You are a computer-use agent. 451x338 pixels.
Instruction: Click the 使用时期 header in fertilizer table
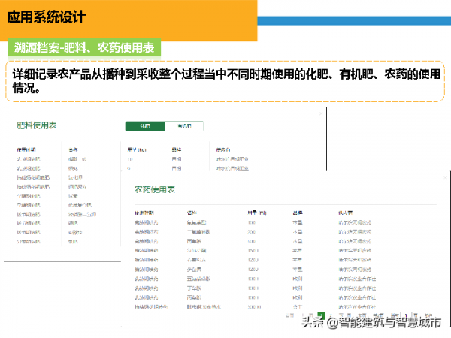(x=26, y=149)
